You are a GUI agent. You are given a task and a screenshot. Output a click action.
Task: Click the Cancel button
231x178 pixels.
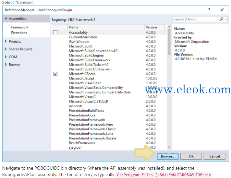point(214,156)
